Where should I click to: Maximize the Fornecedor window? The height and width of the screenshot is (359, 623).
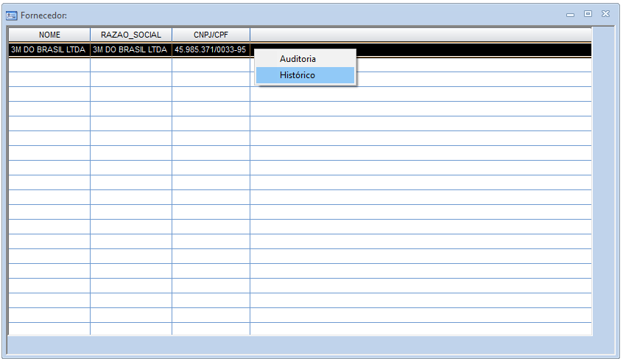[588, 14]
